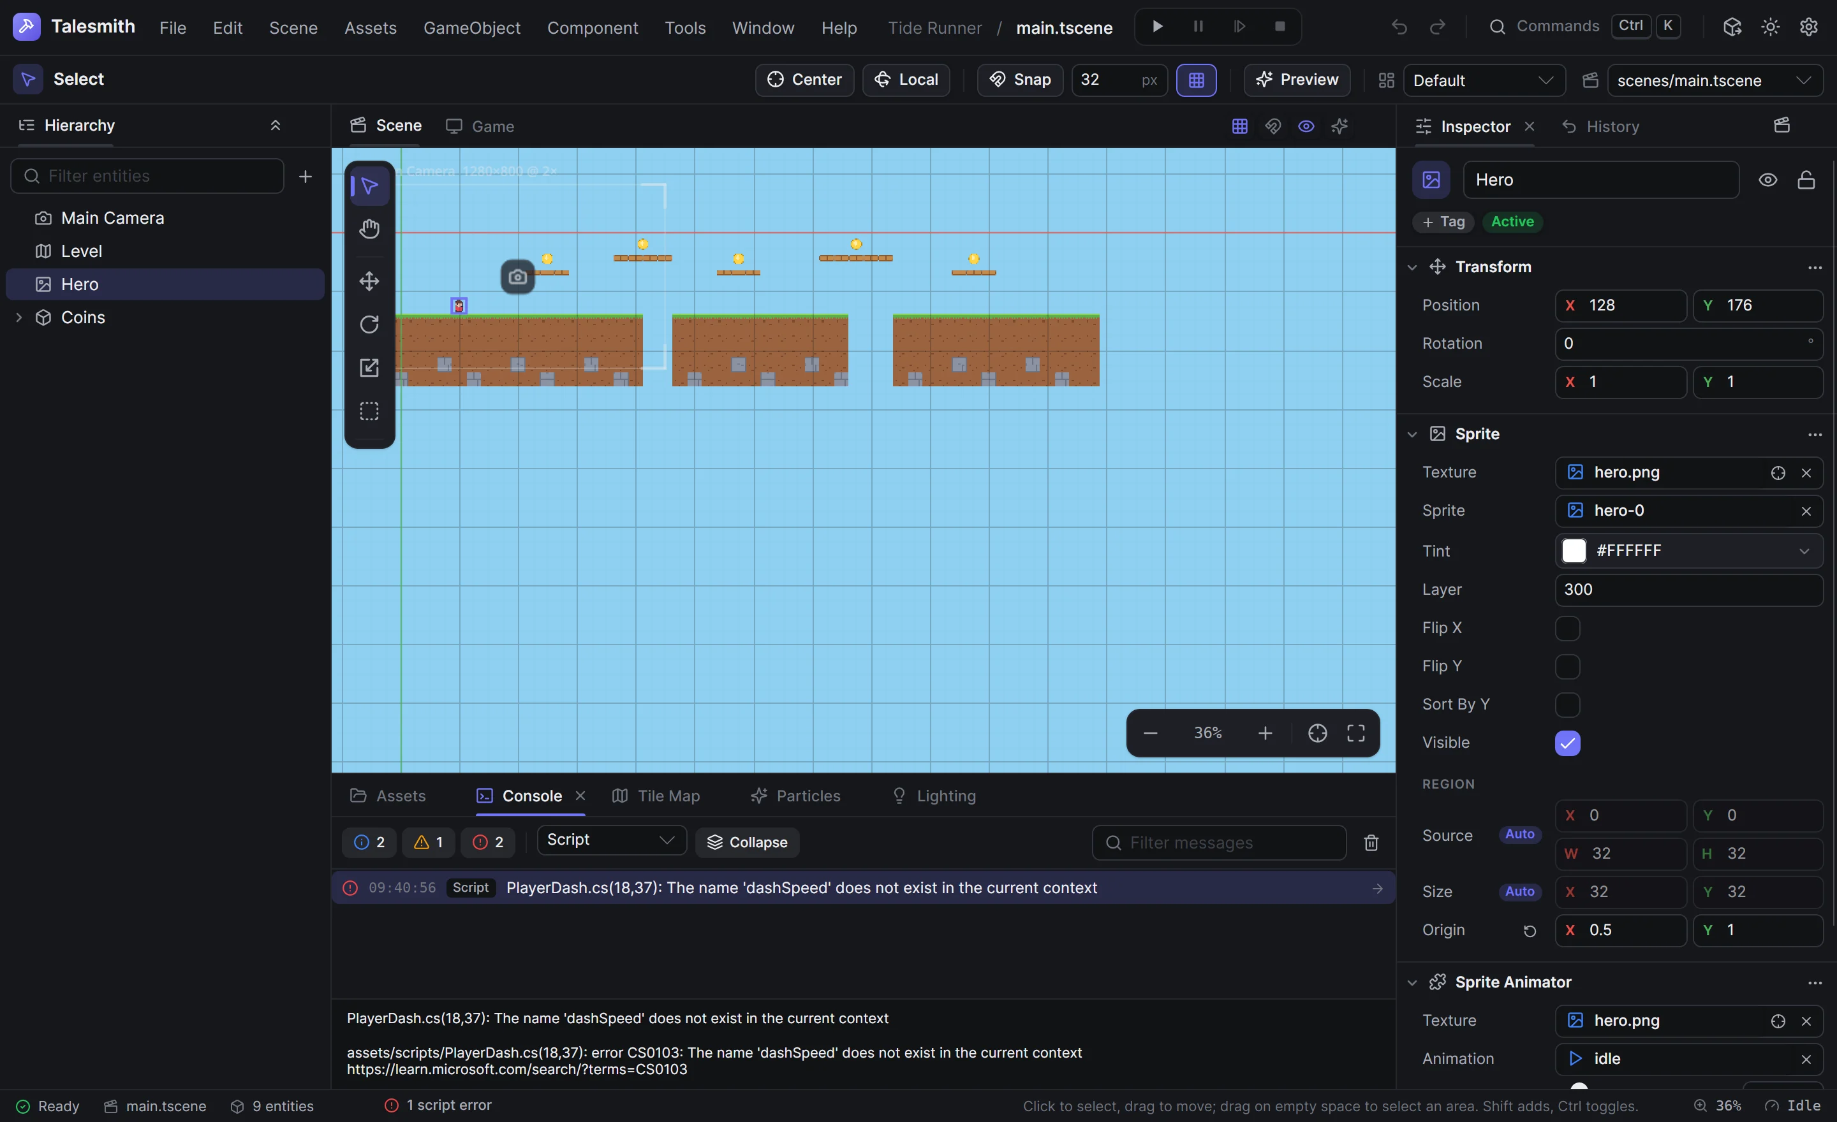The height and width of the screenshot is (1122, 1837).
Task: Select the marquee rectangle tool
Action: point(369,411)
